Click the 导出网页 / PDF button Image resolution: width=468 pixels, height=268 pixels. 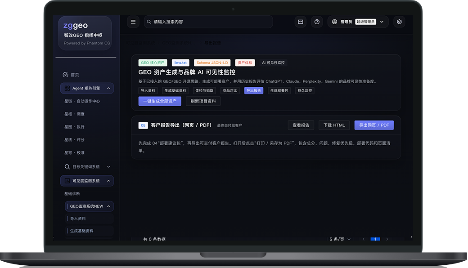[x=374, y=125]
